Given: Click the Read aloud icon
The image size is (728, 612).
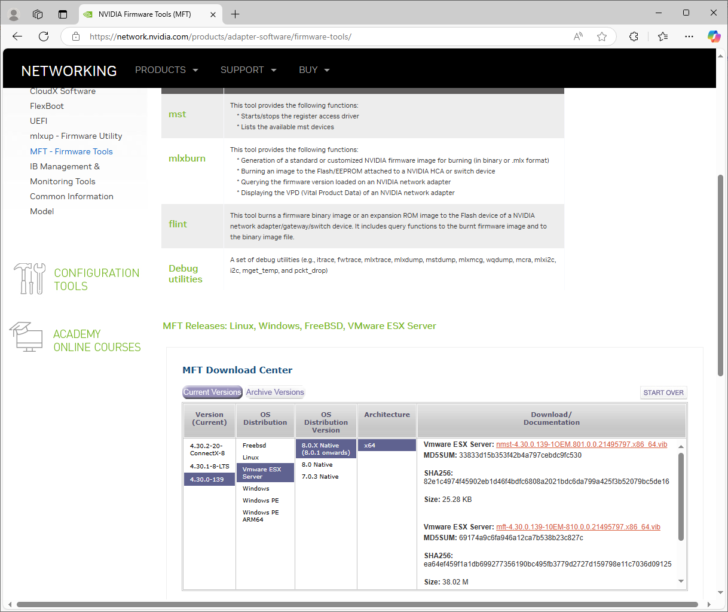Looking at the screenshot, I should coord(578,36).
